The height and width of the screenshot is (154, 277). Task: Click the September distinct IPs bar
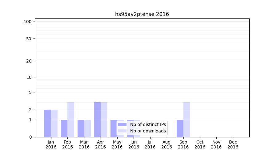tap(180, 128)
